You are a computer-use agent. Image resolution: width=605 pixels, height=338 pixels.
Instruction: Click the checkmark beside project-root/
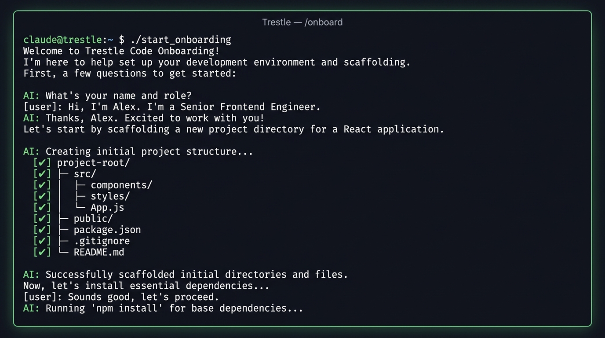point(42,163)
